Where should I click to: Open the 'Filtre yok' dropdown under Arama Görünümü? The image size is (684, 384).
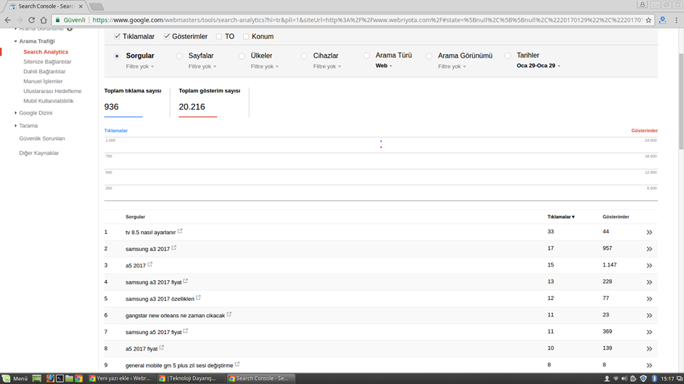click(452, 67)
